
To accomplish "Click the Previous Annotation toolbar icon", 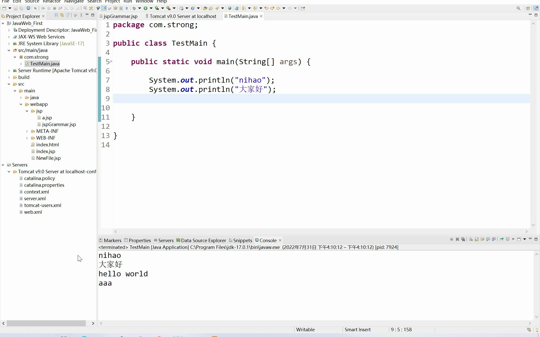I will (255, 8).
